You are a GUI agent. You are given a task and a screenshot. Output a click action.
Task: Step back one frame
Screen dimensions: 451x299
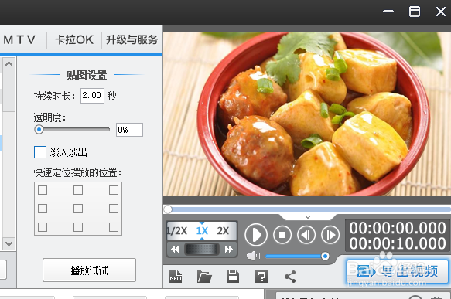point(306,235)
